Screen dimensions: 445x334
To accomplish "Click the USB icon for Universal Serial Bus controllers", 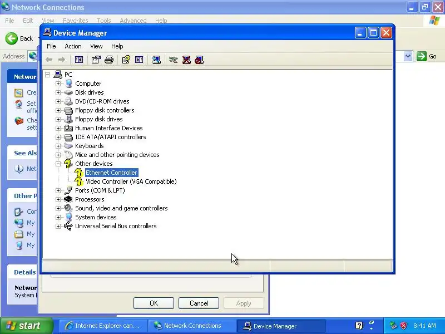I will pos(68,226).
